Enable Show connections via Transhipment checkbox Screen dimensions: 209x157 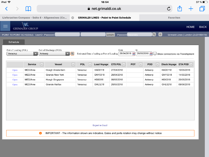click(155, 53)
